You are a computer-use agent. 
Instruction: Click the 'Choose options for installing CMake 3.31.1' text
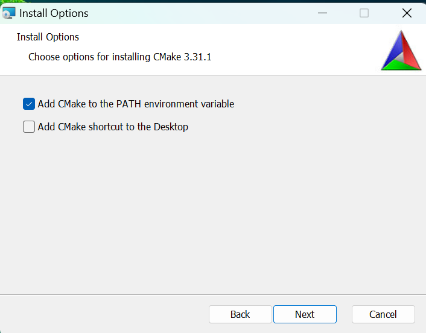click(120, 57)
